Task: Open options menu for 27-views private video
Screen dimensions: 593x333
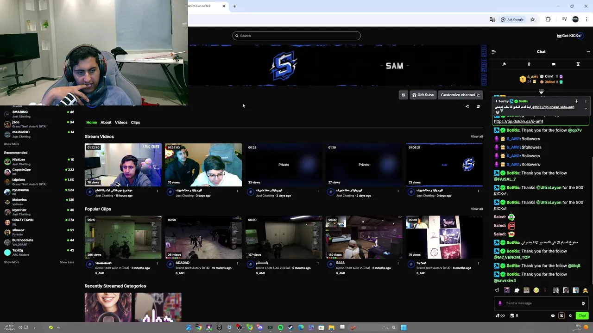Action: tap(398, 191)
